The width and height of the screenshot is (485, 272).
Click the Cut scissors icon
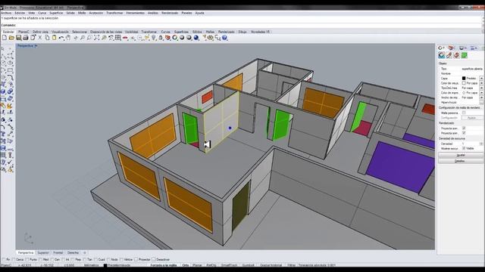40,38
